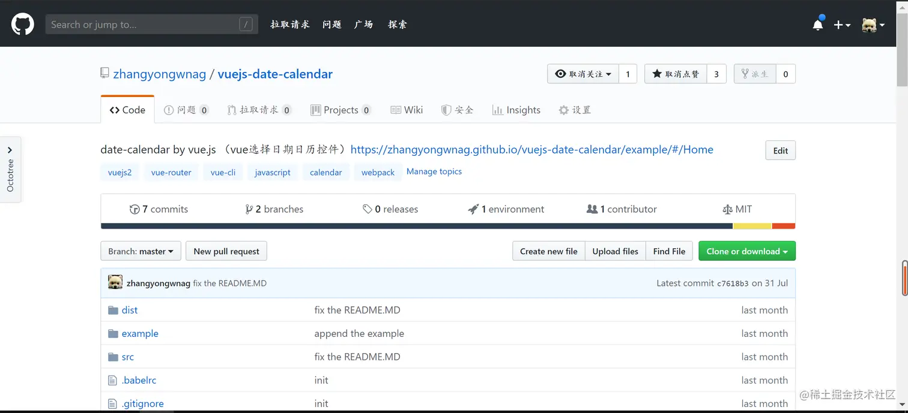Open the 设置 settings tab
The height and width of the screenshot is (413, 908).
click(575, 110)
